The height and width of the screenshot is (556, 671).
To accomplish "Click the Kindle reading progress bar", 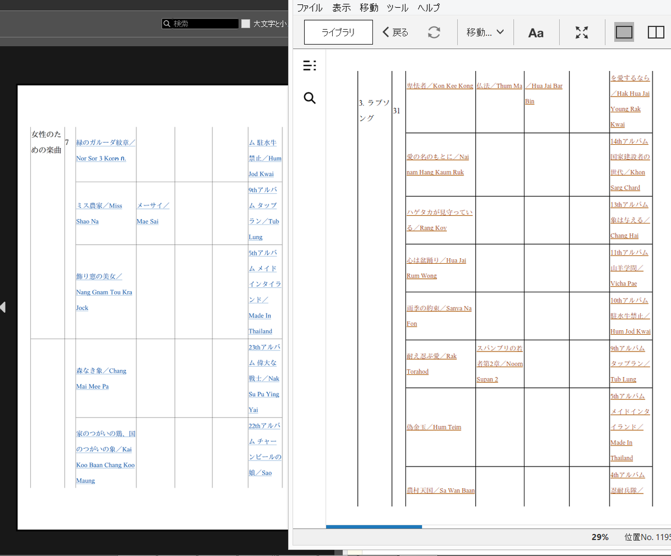I will click(498, 526).
